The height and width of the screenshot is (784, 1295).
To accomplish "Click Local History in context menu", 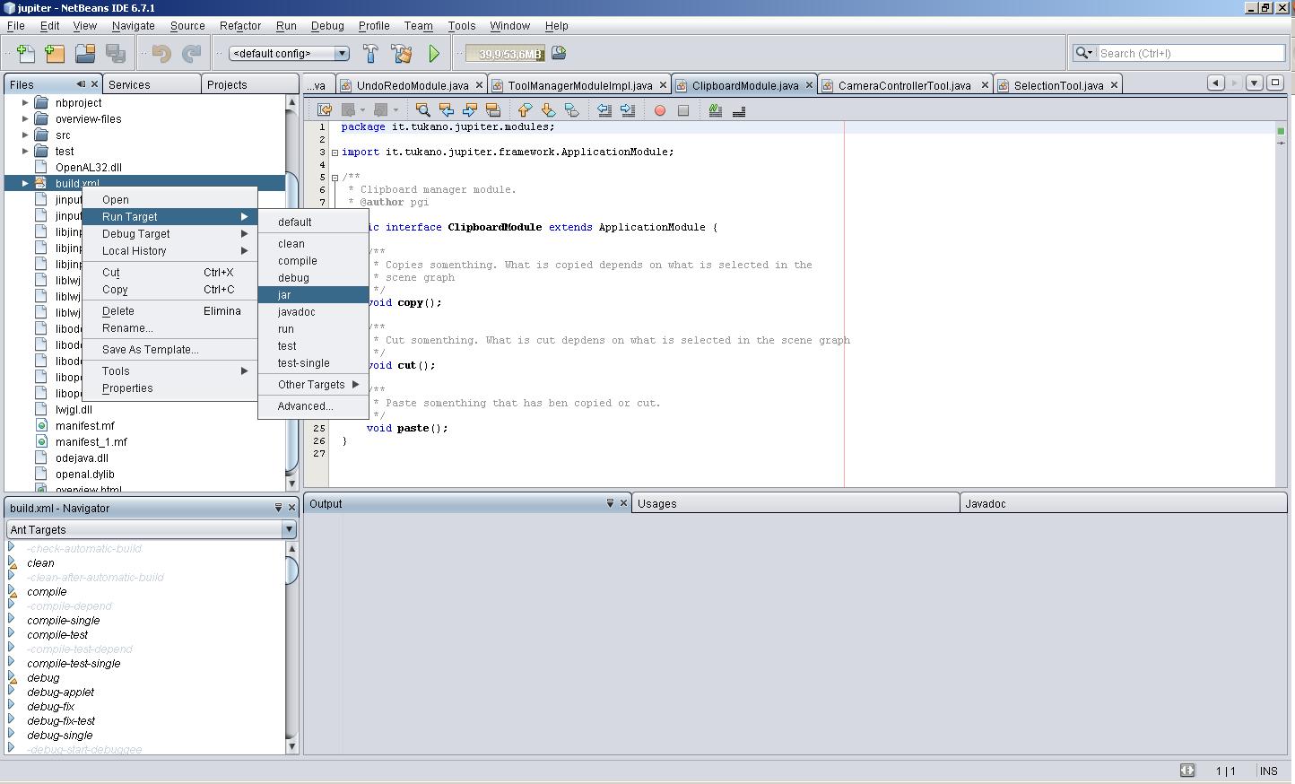I will pyautogui.click(x=169, y=250).
